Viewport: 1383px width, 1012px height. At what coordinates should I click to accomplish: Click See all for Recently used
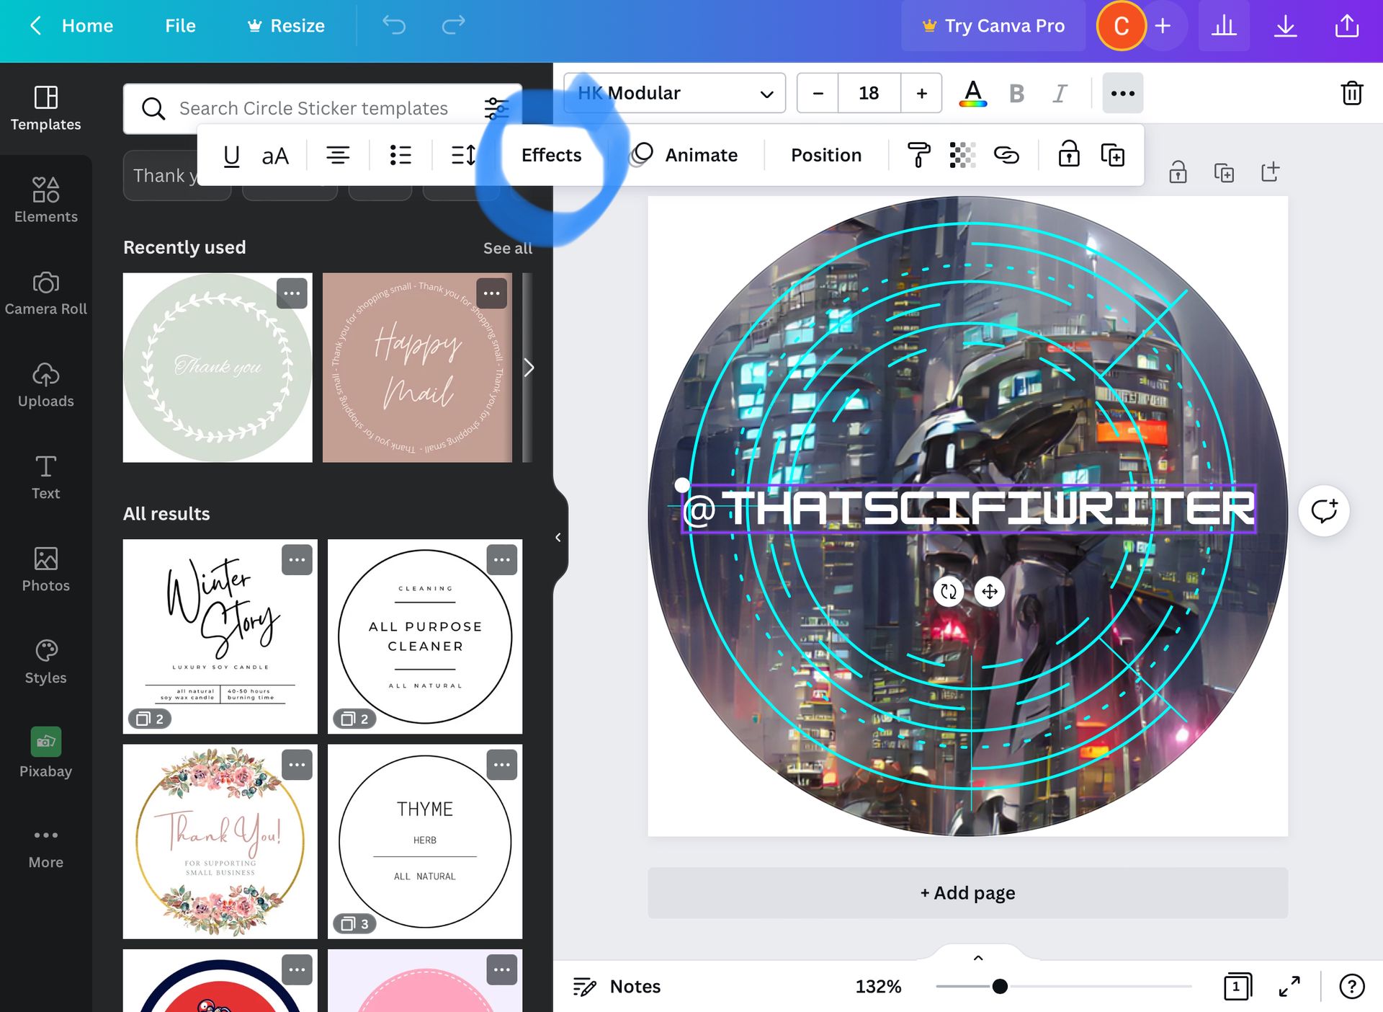click(507, 248)
